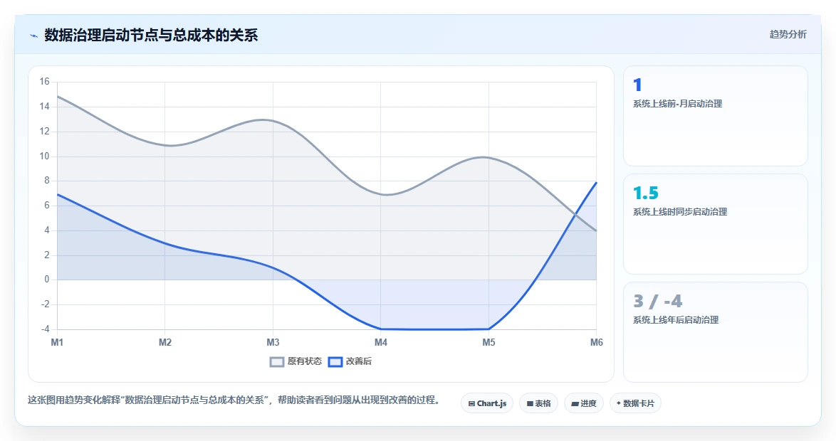
Task: Click the M1 axis label
Action: (57, 342)
